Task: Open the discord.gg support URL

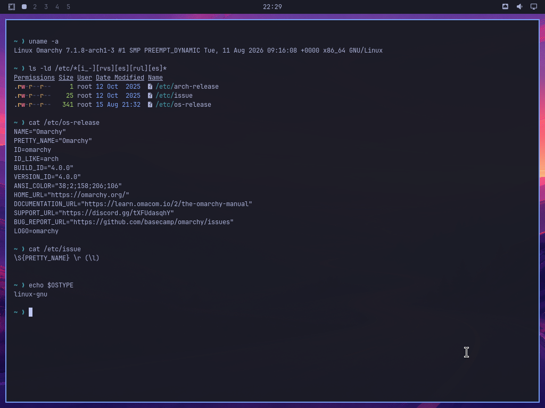Action: pos(116,212)
